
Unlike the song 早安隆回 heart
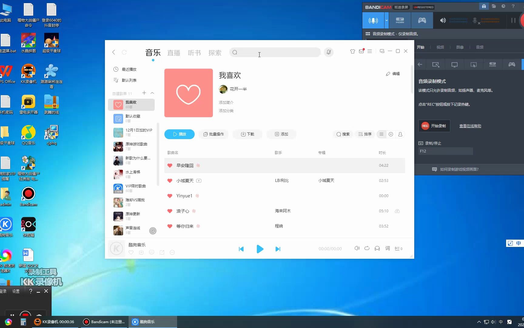click(170, 166)
